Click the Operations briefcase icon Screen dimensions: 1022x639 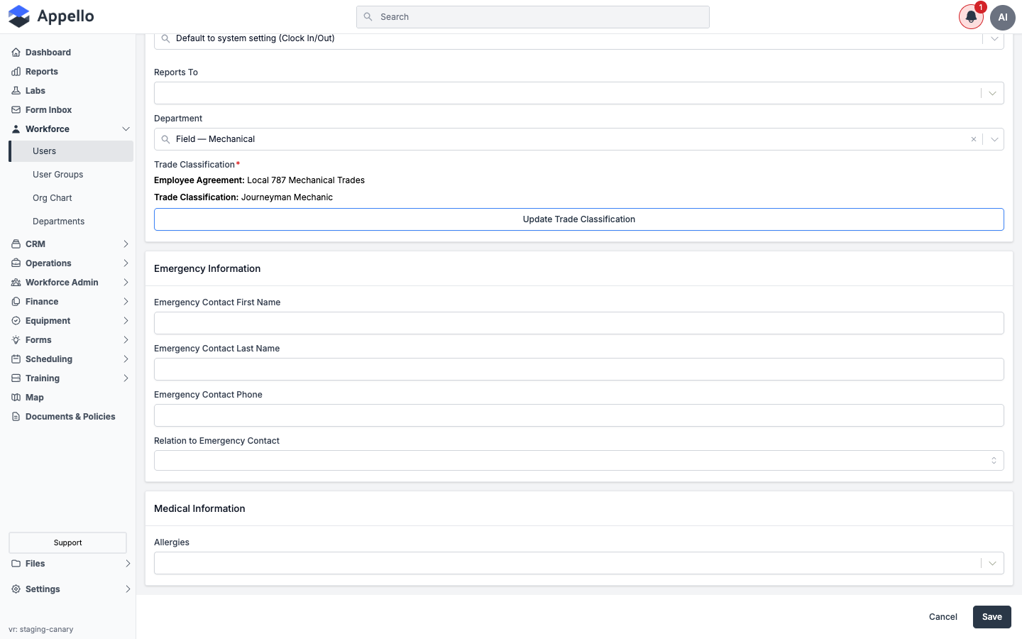(x=16, y=263)
